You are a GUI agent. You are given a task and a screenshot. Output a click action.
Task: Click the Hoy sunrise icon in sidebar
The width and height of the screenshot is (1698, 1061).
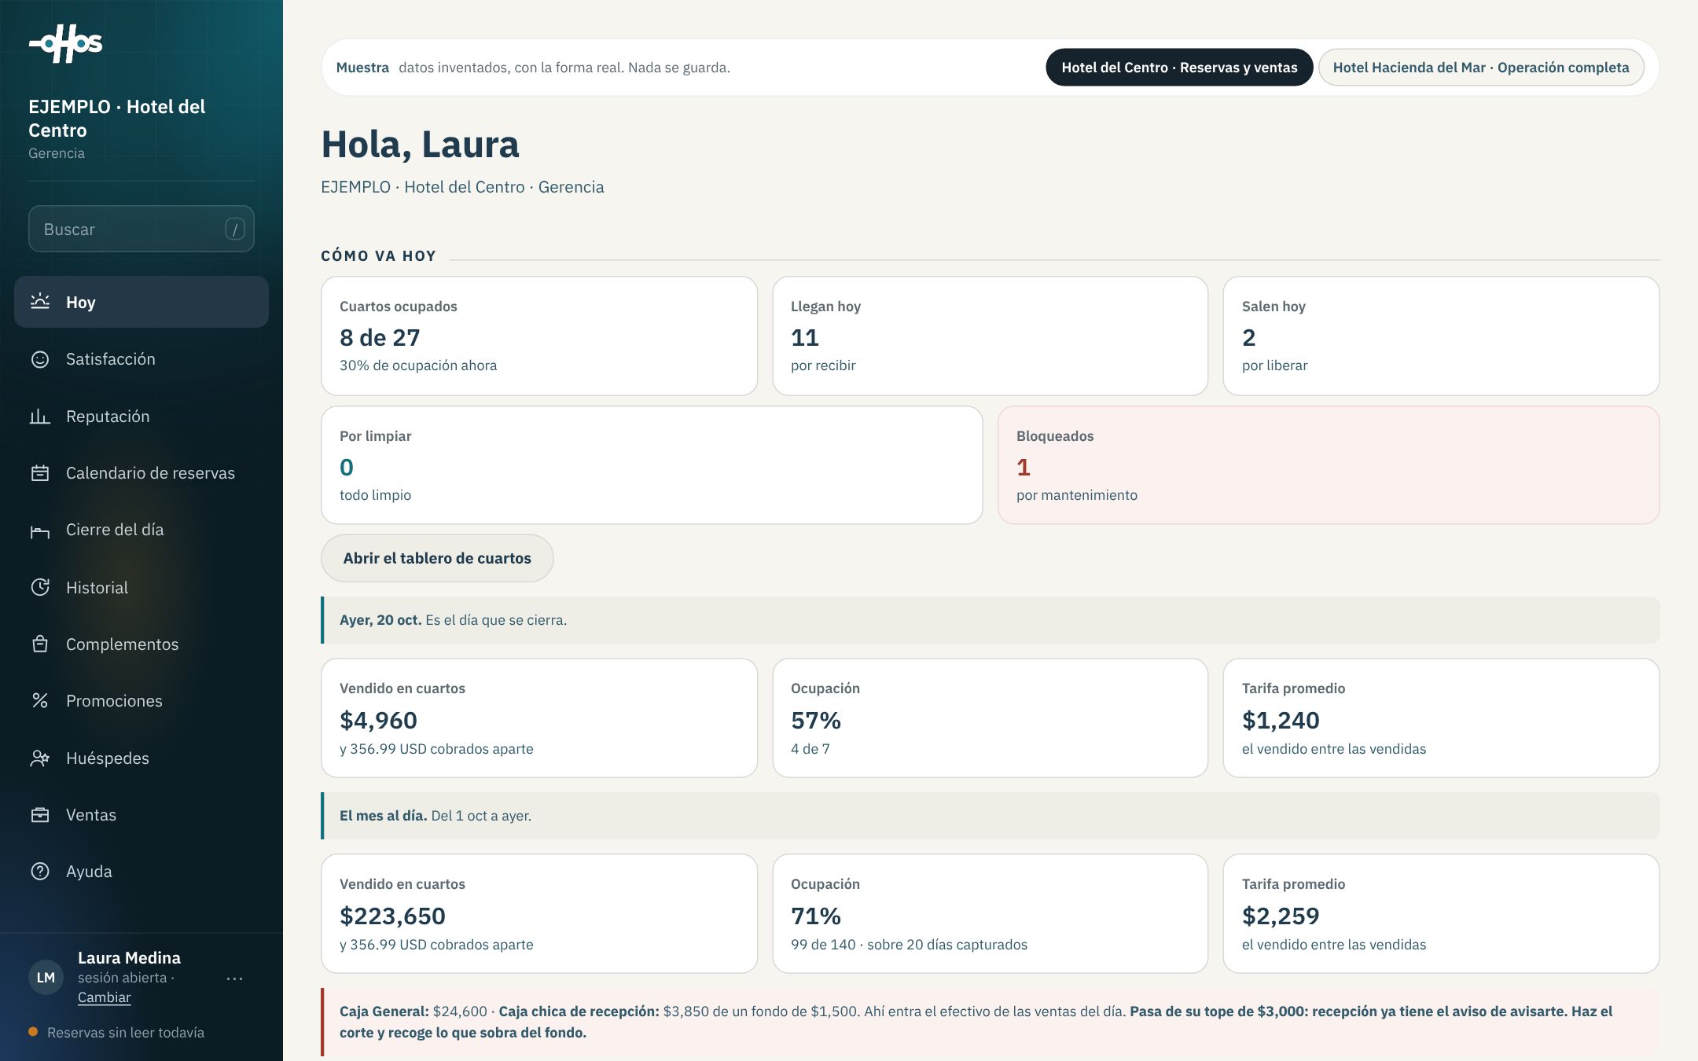[40, 302]
